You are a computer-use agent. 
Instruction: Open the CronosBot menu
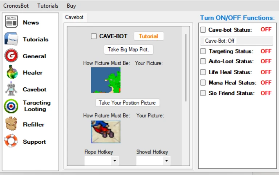coord(16,6)
